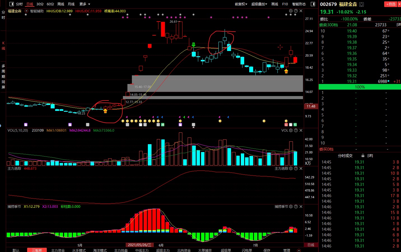Toggle the right panel layout icon

pos(313,4)
